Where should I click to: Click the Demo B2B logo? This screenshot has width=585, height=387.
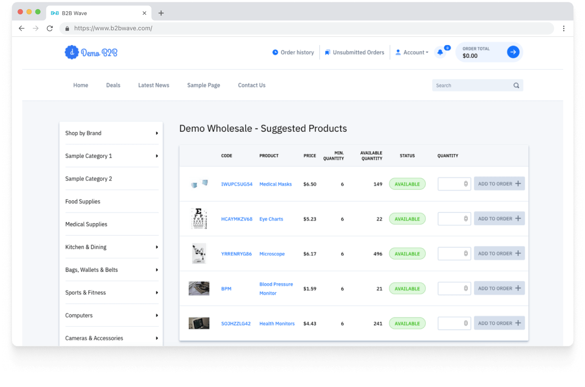coord(91,52)
